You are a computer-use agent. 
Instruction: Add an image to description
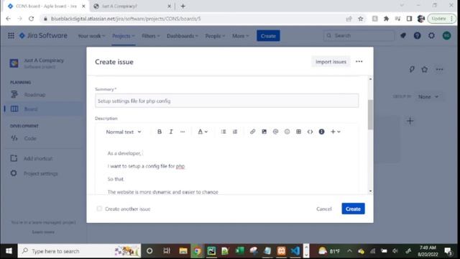click(264, 132)
